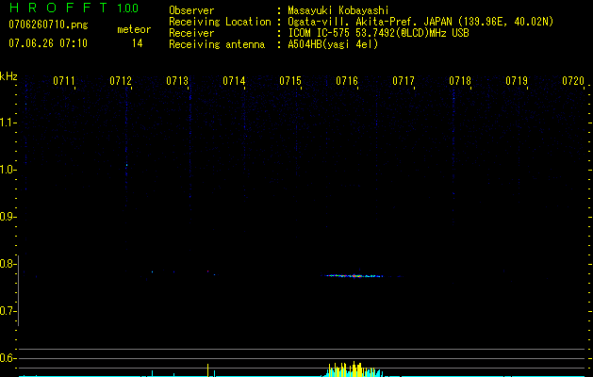Click the 'Receiving Location' label
The image size is (593, 377).
point(220,22)
